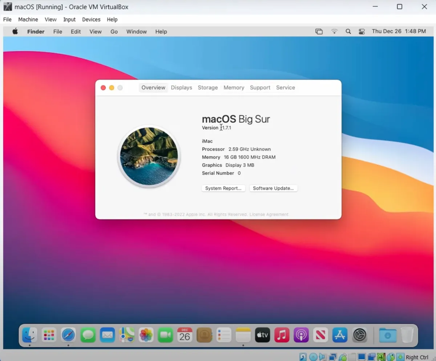This screenshot has width=436, height=361.
Task: Click the VirtualBox optical disk status icon
Action: (313, 357)
